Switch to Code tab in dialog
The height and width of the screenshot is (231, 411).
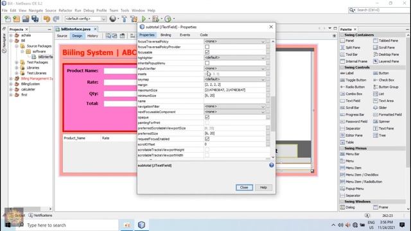pos(204,35)
